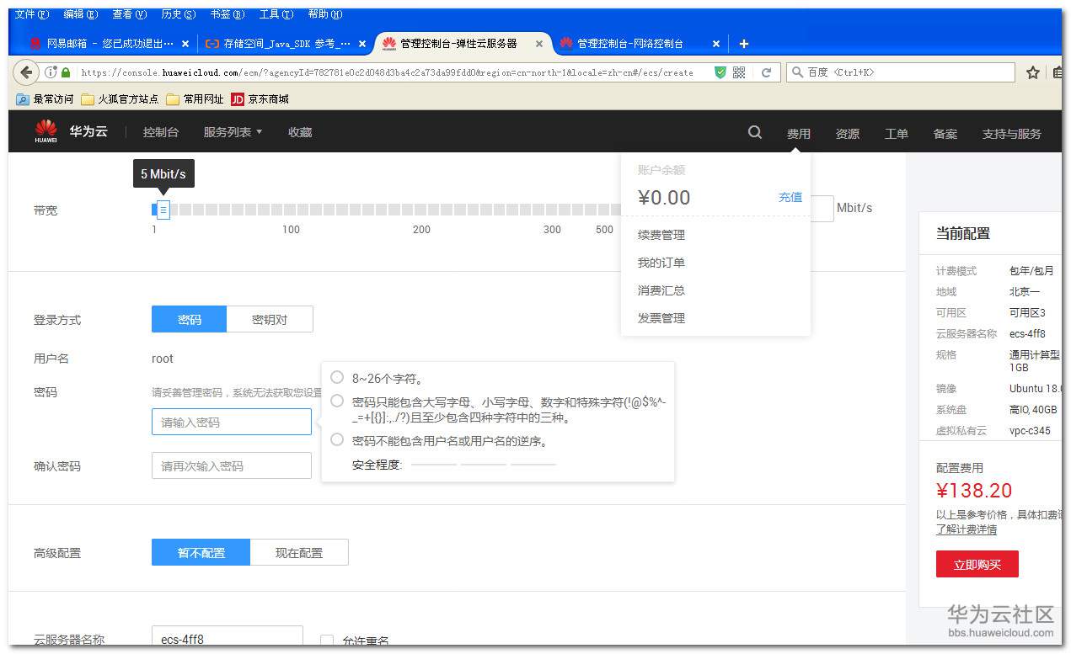
Task: Switch to 网易邮箱 browser tab
Action: click(x=110, y=44)
